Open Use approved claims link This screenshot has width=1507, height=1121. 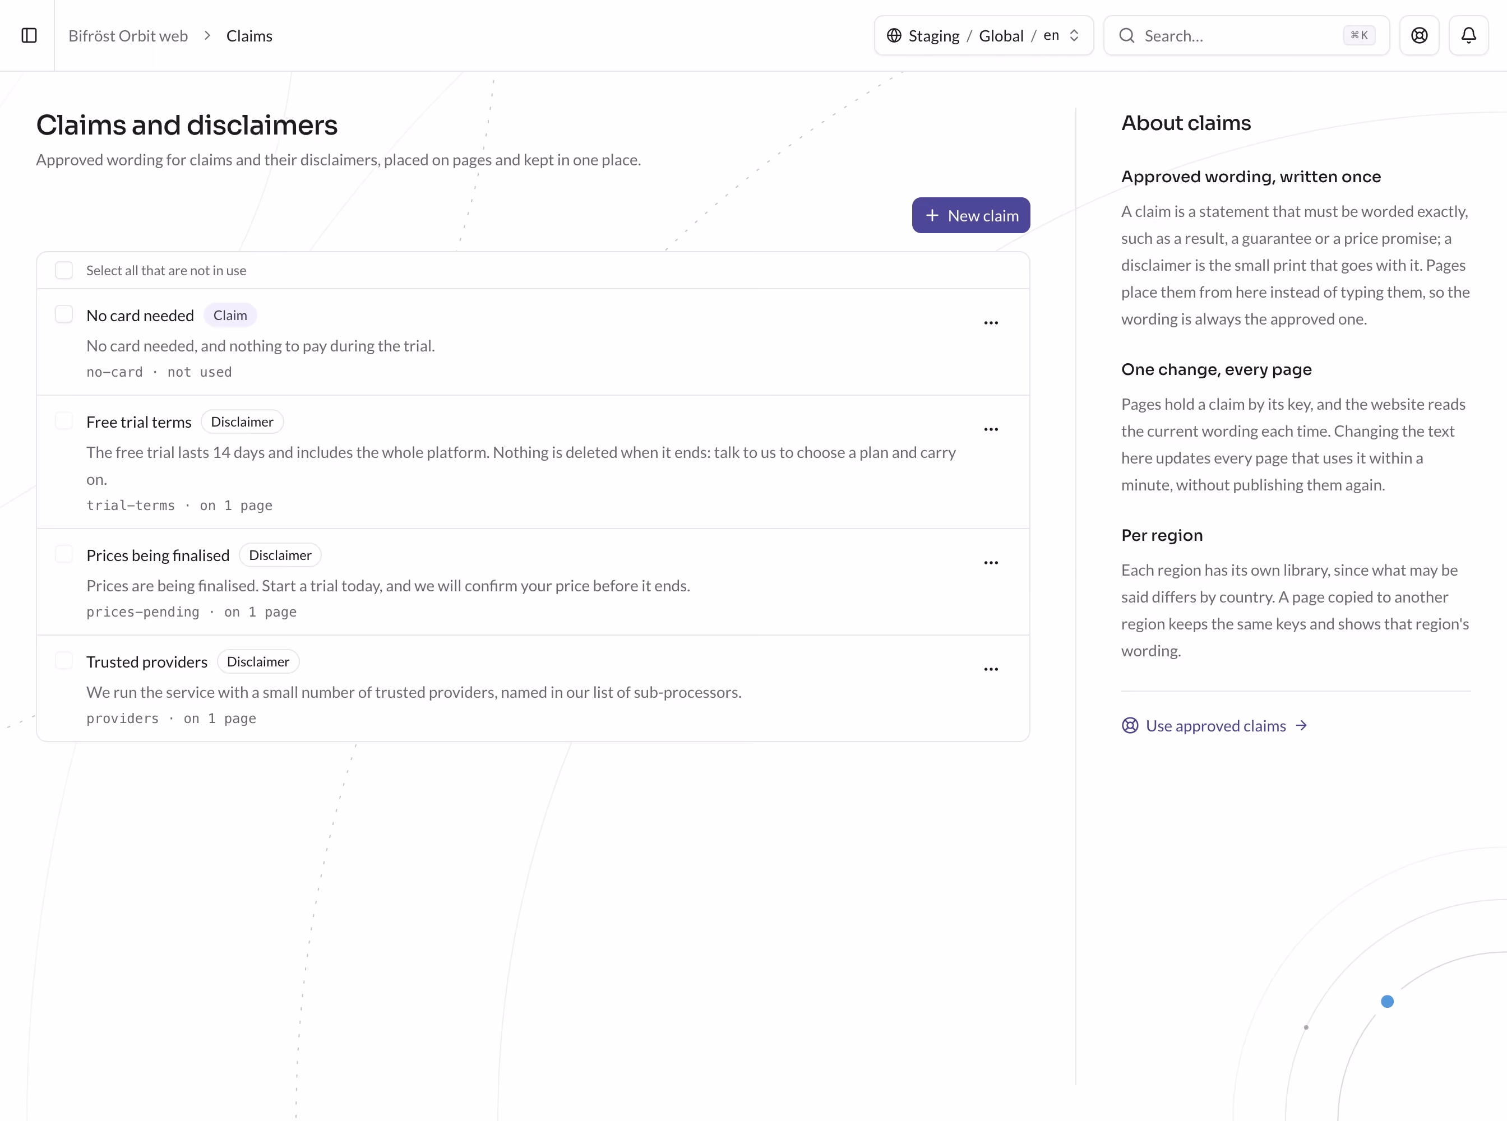tap(1214, 725)
